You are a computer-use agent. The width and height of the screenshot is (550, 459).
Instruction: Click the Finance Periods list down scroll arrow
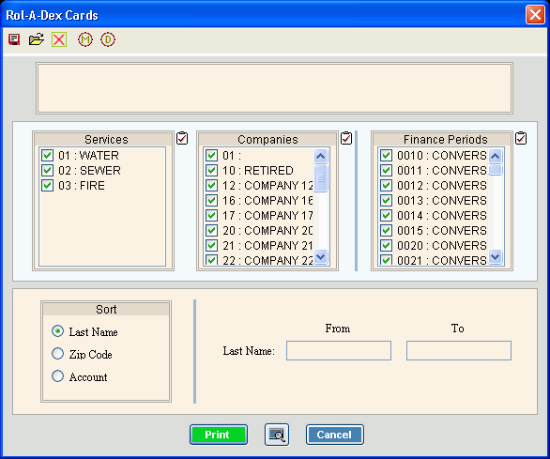coord(495,256)
